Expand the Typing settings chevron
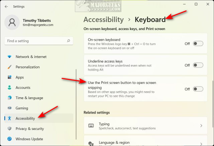The height and width of the screenshot is (146, 214). click(x=201, y=126)
